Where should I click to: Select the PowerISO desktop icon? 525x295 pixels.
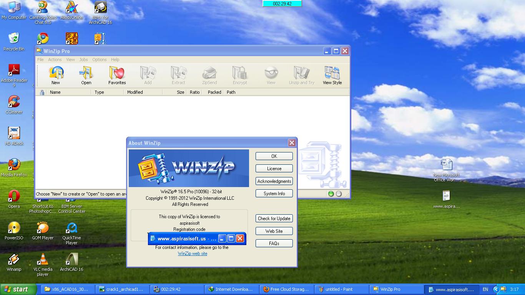[14, 231]
